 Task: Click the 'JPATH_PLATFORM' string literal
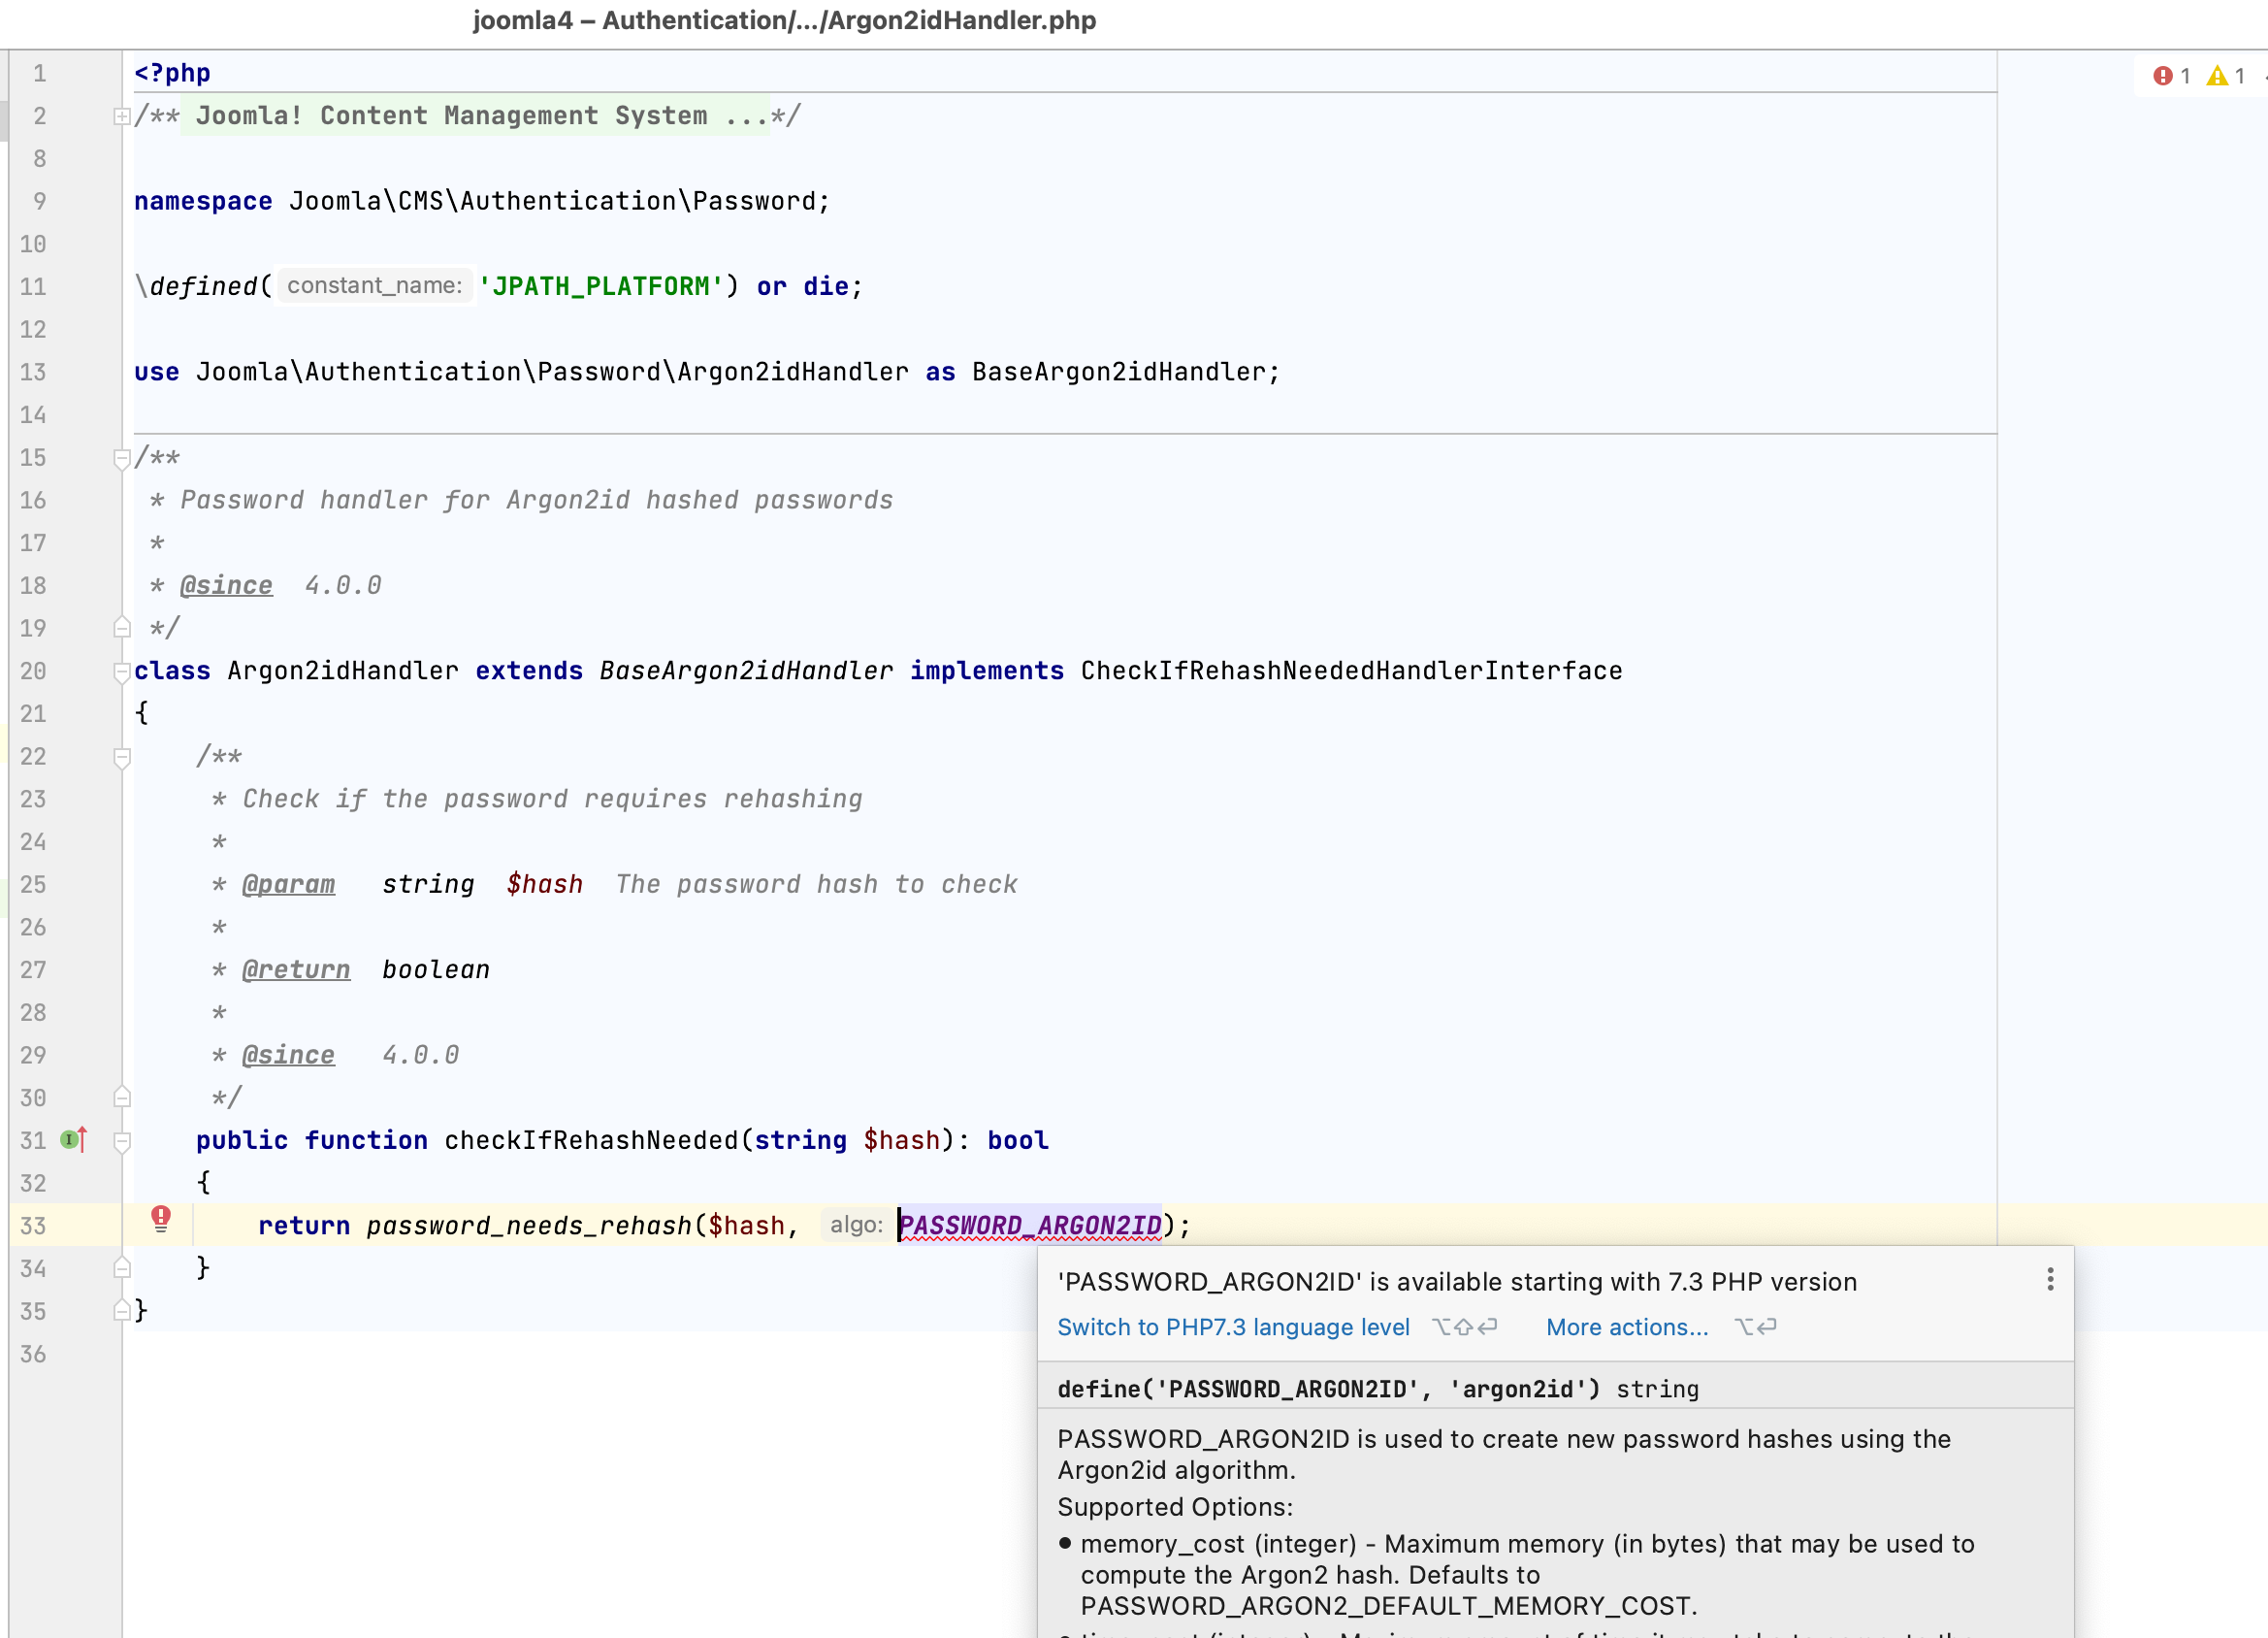pyautogui.click(x=600, y=286)
